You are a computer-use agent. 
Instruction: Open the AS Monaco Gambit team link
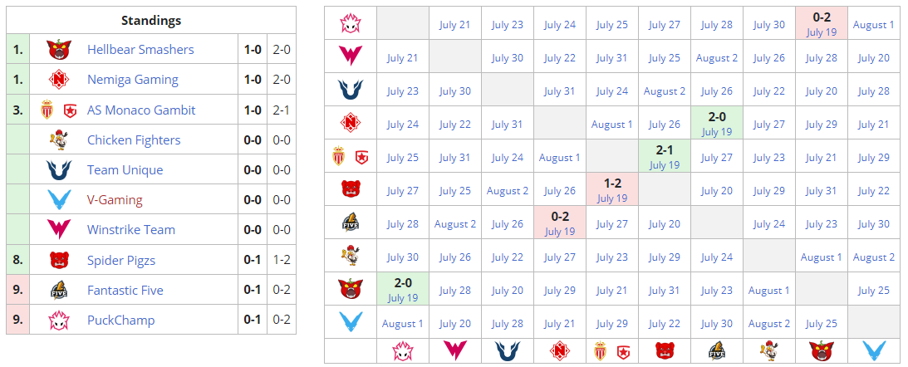point(141,110)
